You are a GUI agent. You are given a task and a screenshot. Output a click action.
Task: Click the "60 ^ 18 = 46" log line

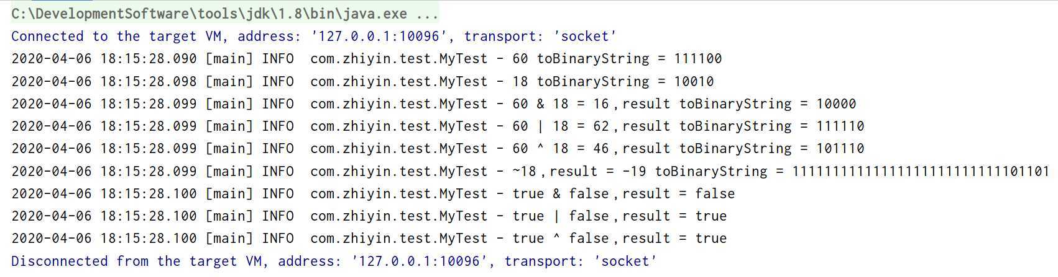pos(438,149)
